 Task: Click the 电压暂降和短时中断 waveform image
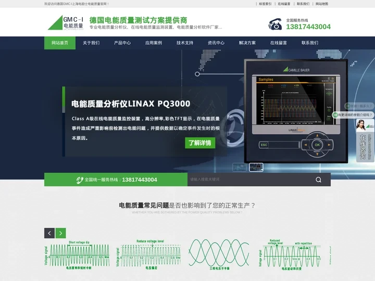click(77, 255)
